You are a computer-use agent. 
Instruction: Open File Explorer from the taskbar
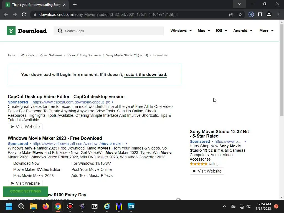(x=34, y=206)
